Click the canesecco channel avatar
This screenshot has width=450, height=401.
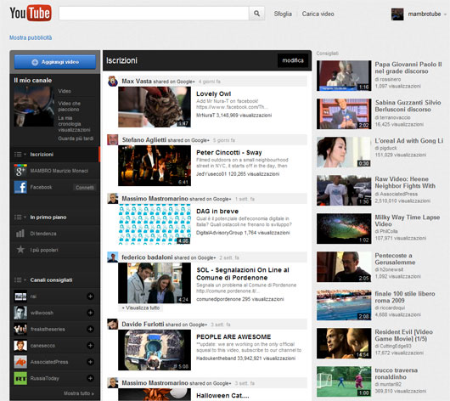point(20,345)
